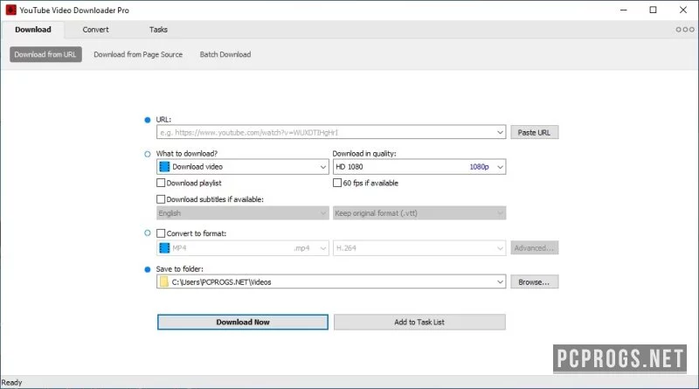Click the yellow folder icon in save path
The image size is (699, 389).
pyautogui.click(x=164, y=282)
